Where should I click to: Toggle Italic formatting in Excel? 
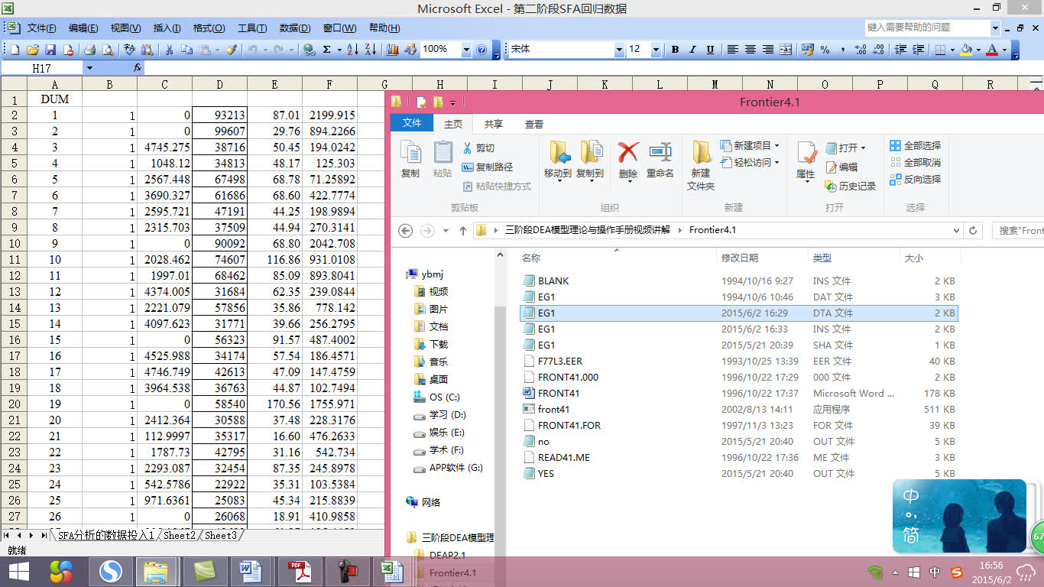coord(692,50)
